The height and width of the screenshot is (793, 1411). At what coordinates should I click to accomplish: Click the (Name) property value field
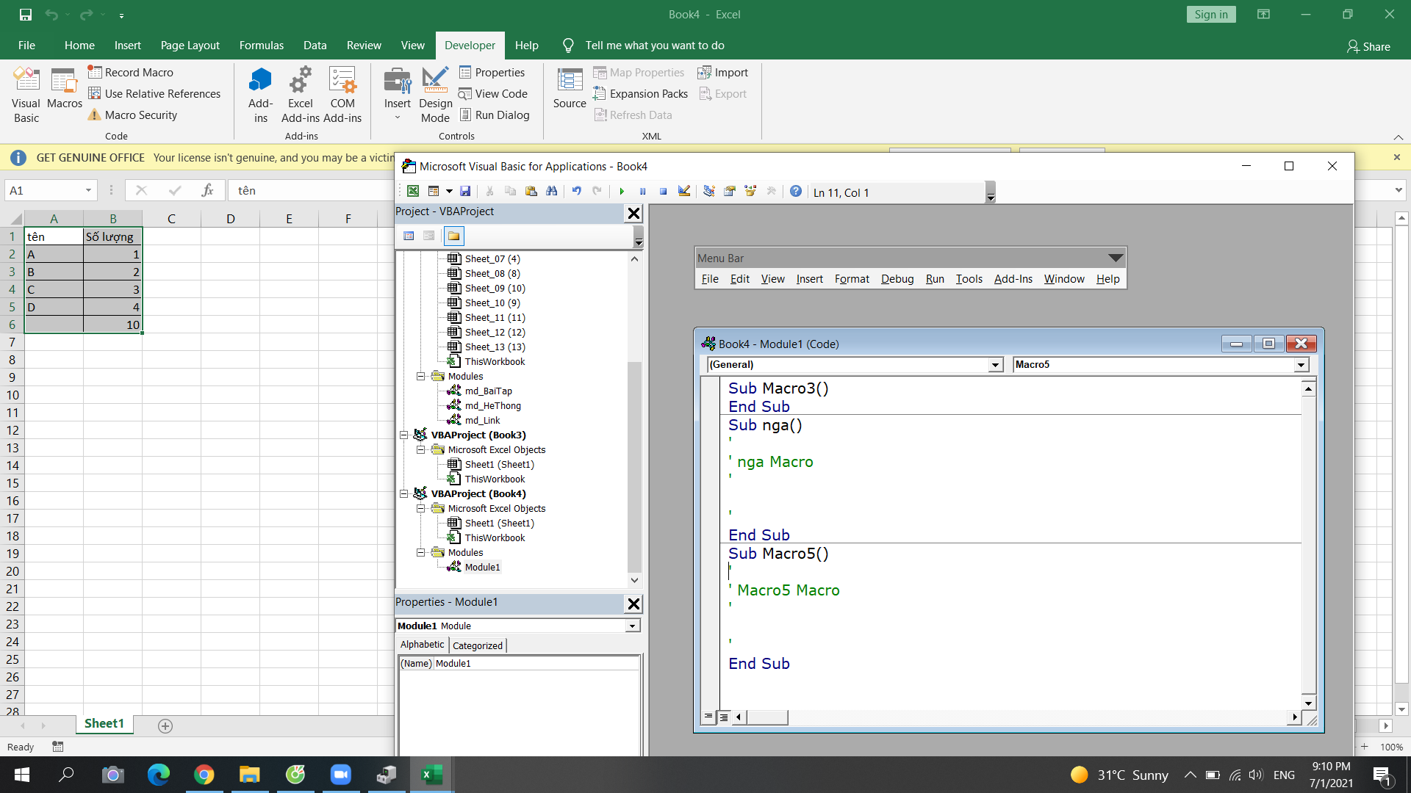click(x=536, y=664)
